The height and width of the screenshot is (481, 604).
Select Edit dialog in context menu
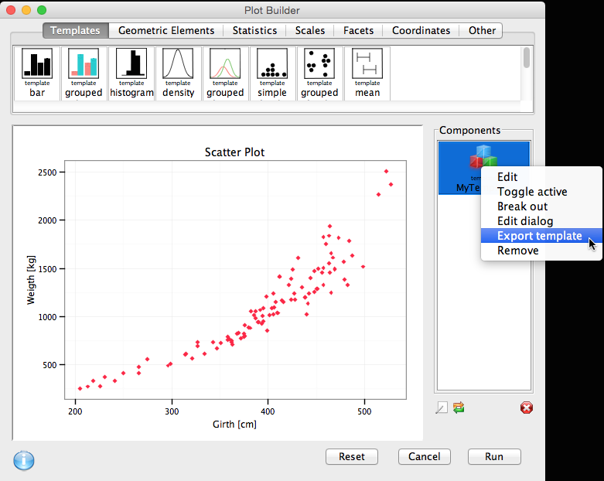click(541, 221)
